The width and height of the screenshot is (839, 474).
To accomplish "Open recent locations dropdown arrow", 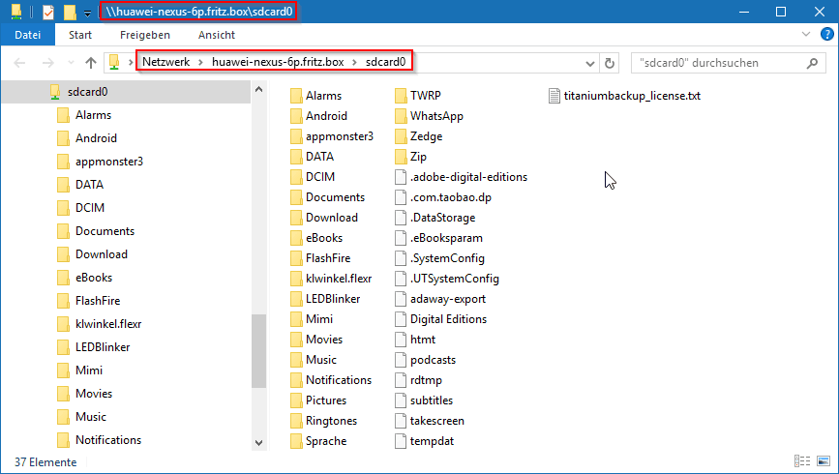I will (71, 63).
